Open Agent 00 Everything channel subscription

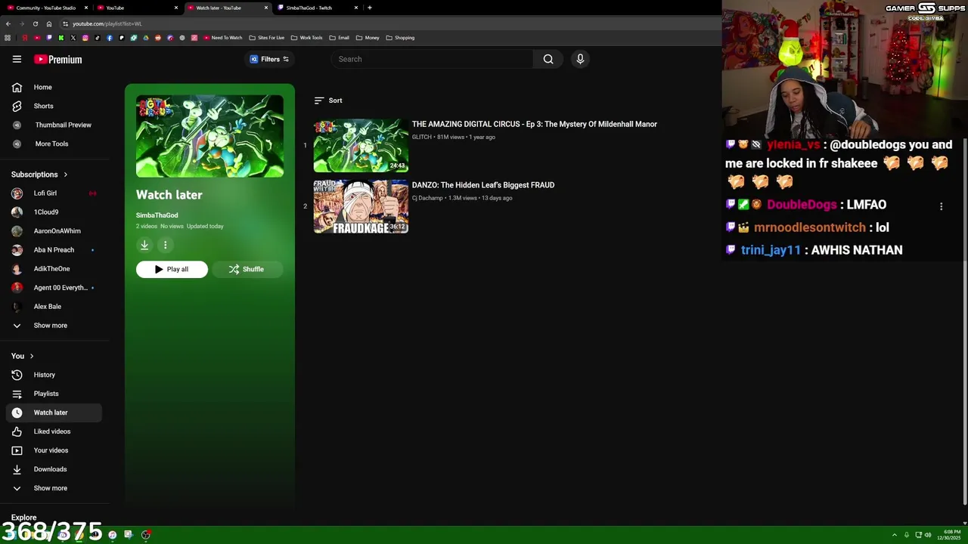(53, 287)
